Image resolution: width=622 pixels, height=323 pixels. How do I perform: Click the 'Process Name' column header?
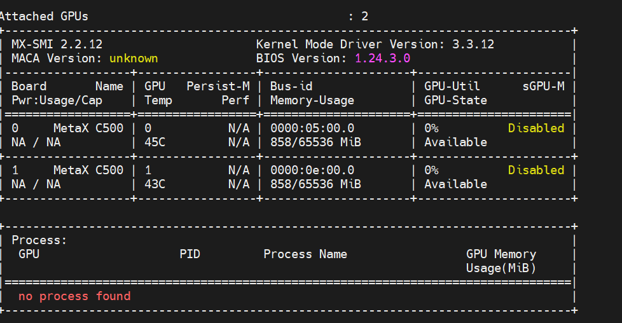click(x=305, y=254)
